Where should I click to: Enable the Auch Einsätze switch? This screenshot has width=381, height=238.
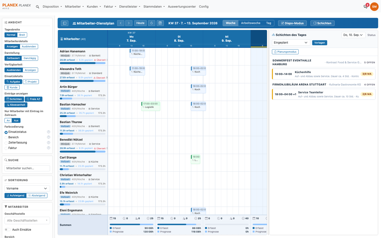pos(7,230)
